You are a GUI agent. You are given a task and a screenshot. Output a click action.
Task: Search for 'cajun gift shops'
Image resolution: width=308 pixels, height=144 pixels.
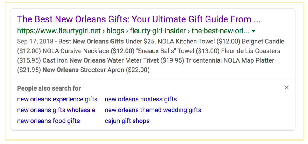pos(127,121)
